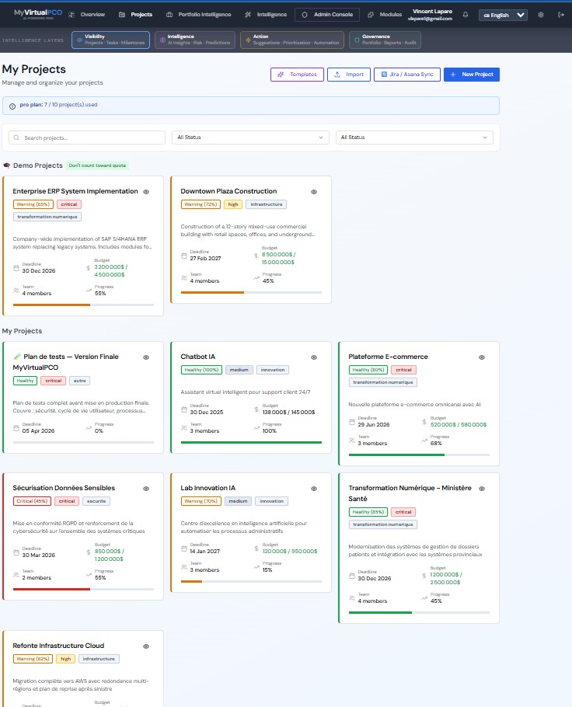The height and width of the screenshot is (707, 572).
Task: Click the pencil icon on Plan de tests
Action: [16, 357]
